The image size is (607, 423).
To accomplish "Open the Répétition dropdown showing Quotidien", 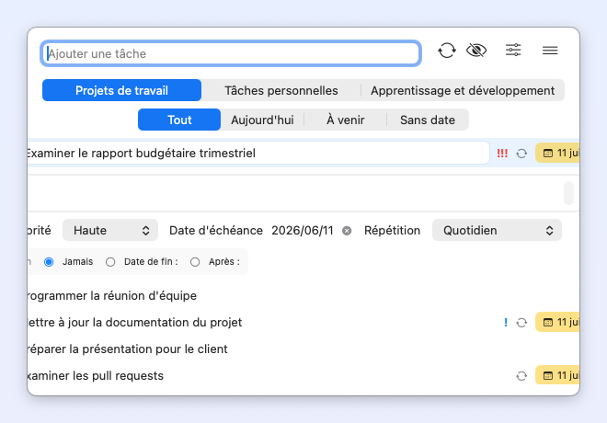I will coord(497,230).
